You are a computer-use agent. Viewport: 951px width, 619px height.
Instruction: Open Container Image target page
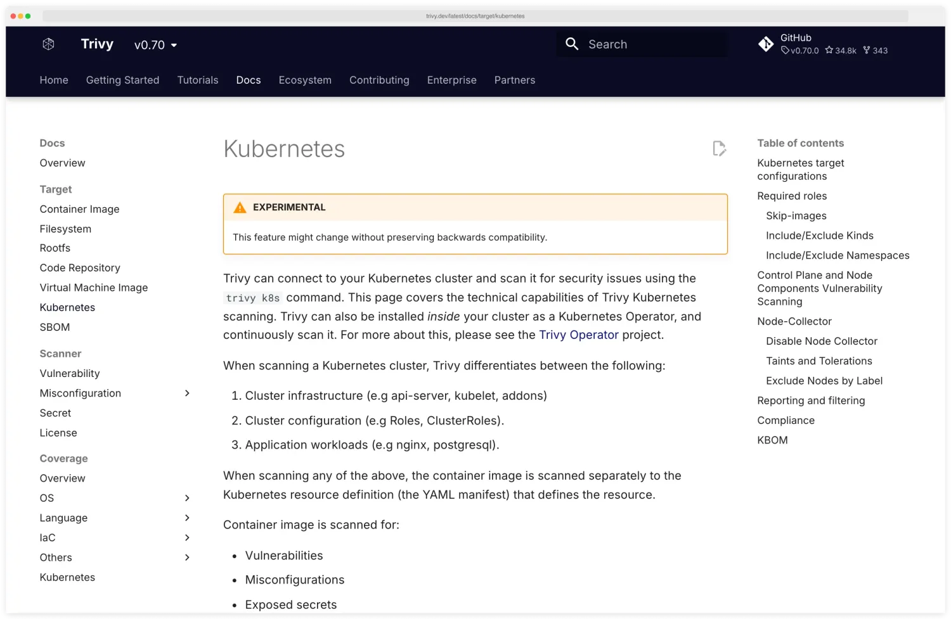coord(79,209)
